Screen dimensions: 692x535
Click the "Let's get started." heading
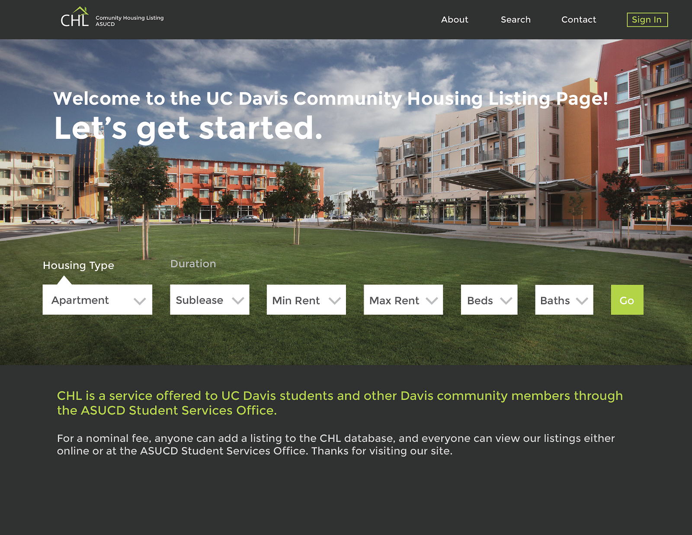(x=189, y=129)
